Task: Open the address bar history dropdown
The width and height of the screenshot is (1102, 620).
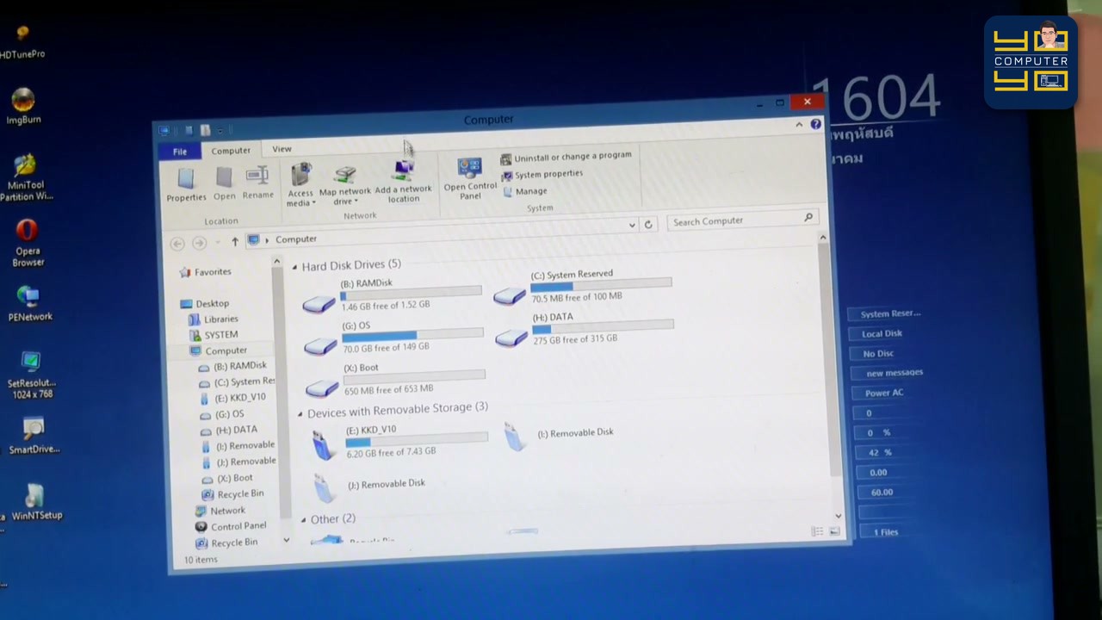Action: tap(632, 225)
